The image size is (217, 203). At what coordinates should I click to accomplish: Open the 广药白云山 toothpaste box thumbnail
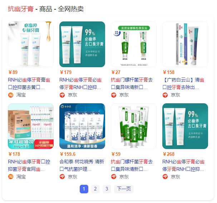[185, 44]
